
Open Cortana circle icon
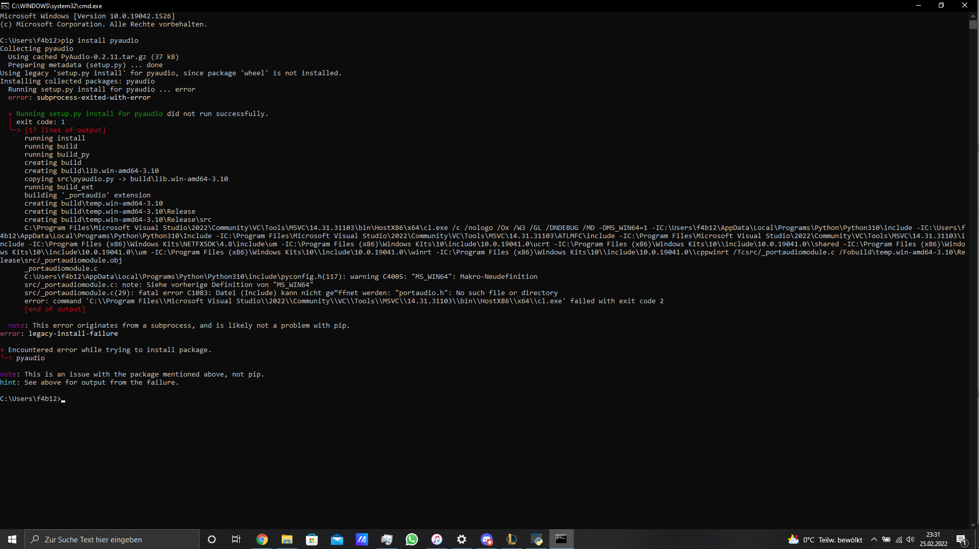point(212,539)
